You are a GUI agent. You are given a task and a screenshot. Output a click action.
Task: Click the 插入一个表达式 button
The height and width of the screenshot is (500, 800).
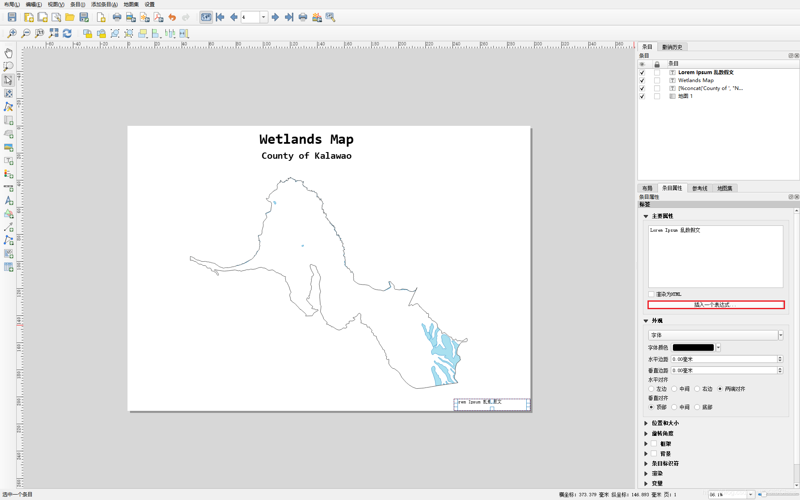click(x=715, y=305)
